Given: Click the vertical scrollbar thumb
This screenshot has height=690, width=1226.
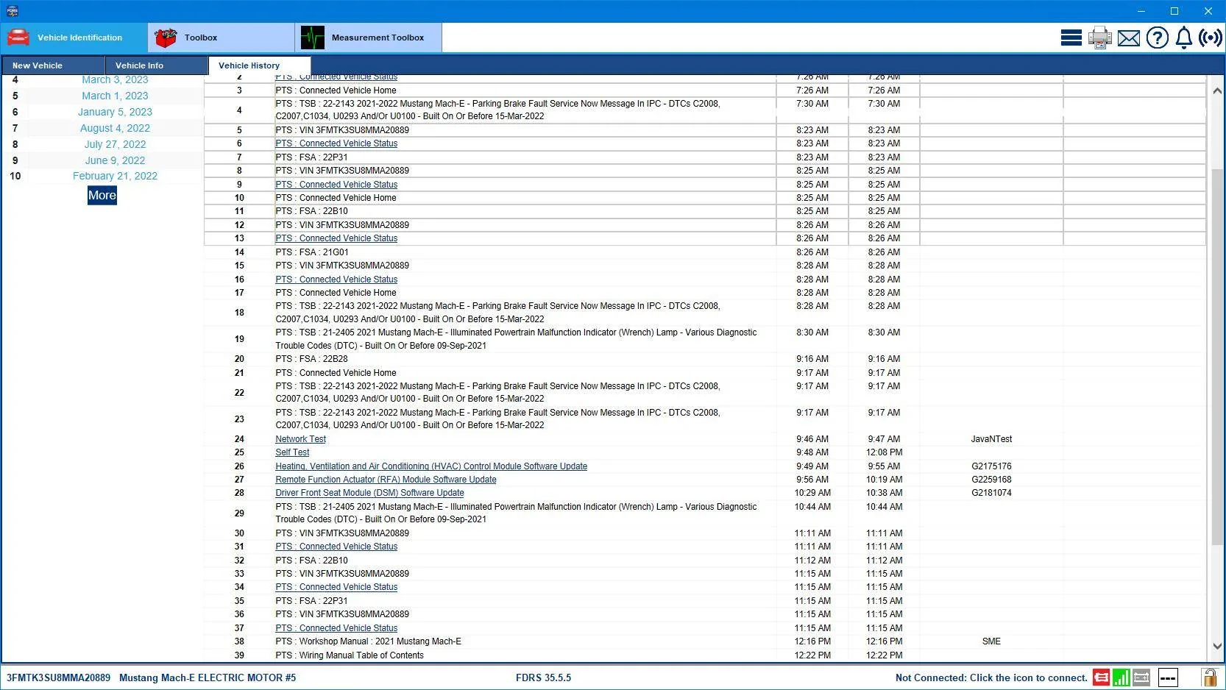Looking at the screenshot, I should [1217, 357].
